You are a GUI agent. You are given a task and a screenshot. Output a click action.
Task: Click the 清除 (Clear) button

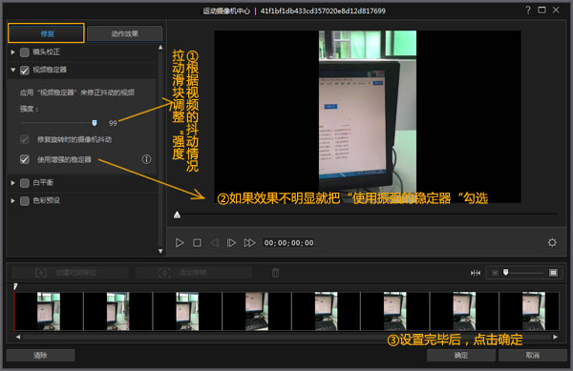coord(40,356)
